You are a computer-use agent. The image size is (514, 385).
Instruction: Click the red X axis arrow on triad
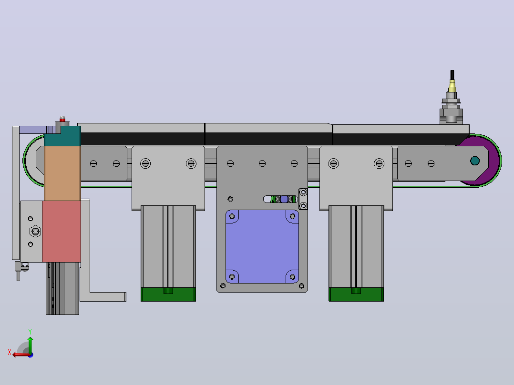coord(21,355)
